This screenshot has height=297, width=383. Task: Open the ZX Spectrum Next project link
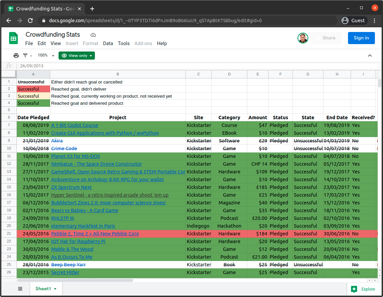click(x=71, y=187)
